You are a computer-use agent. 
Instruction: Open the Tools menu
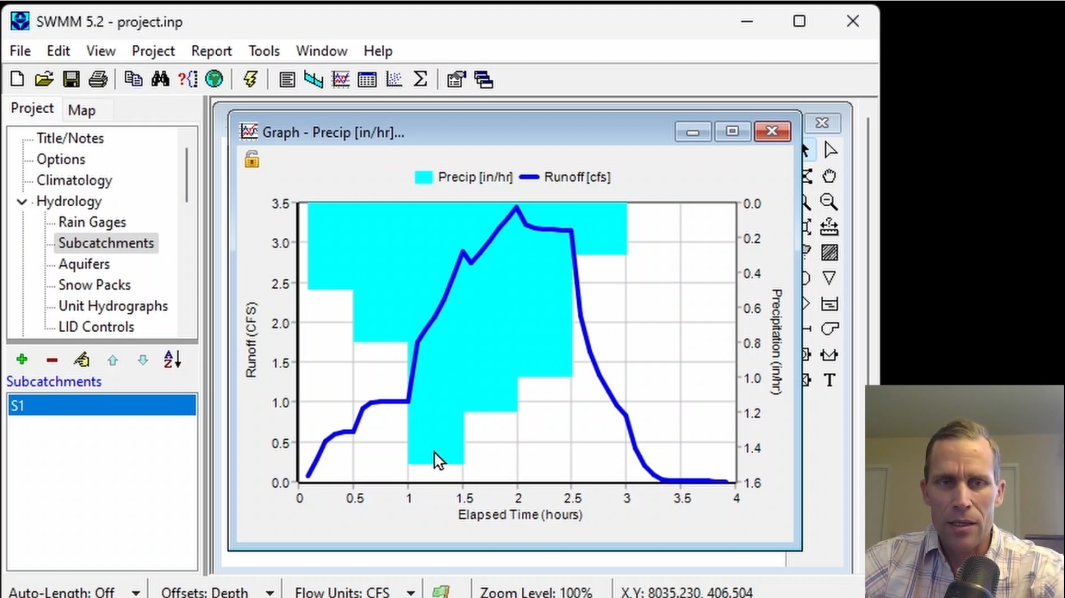[264, 51]
